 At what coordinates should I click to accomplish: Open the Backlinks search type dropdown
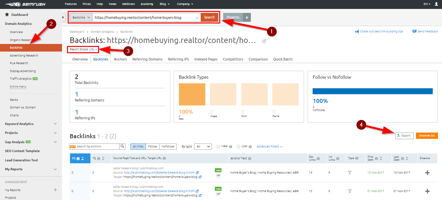tap(81, 18)
